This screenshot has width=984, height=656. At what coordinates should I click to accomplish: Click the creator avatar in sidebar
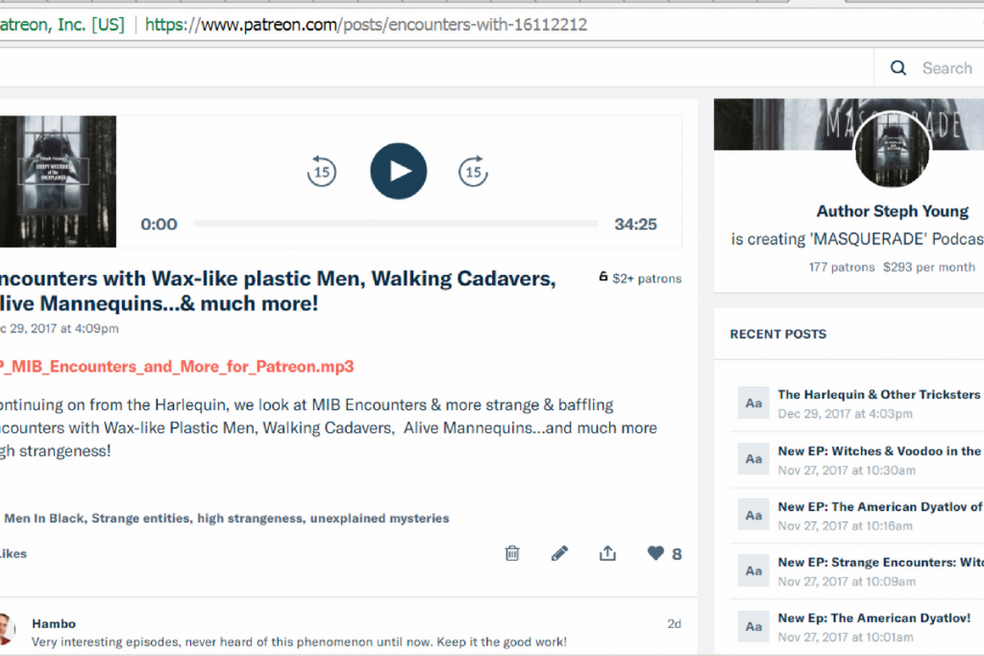[893, 149]
